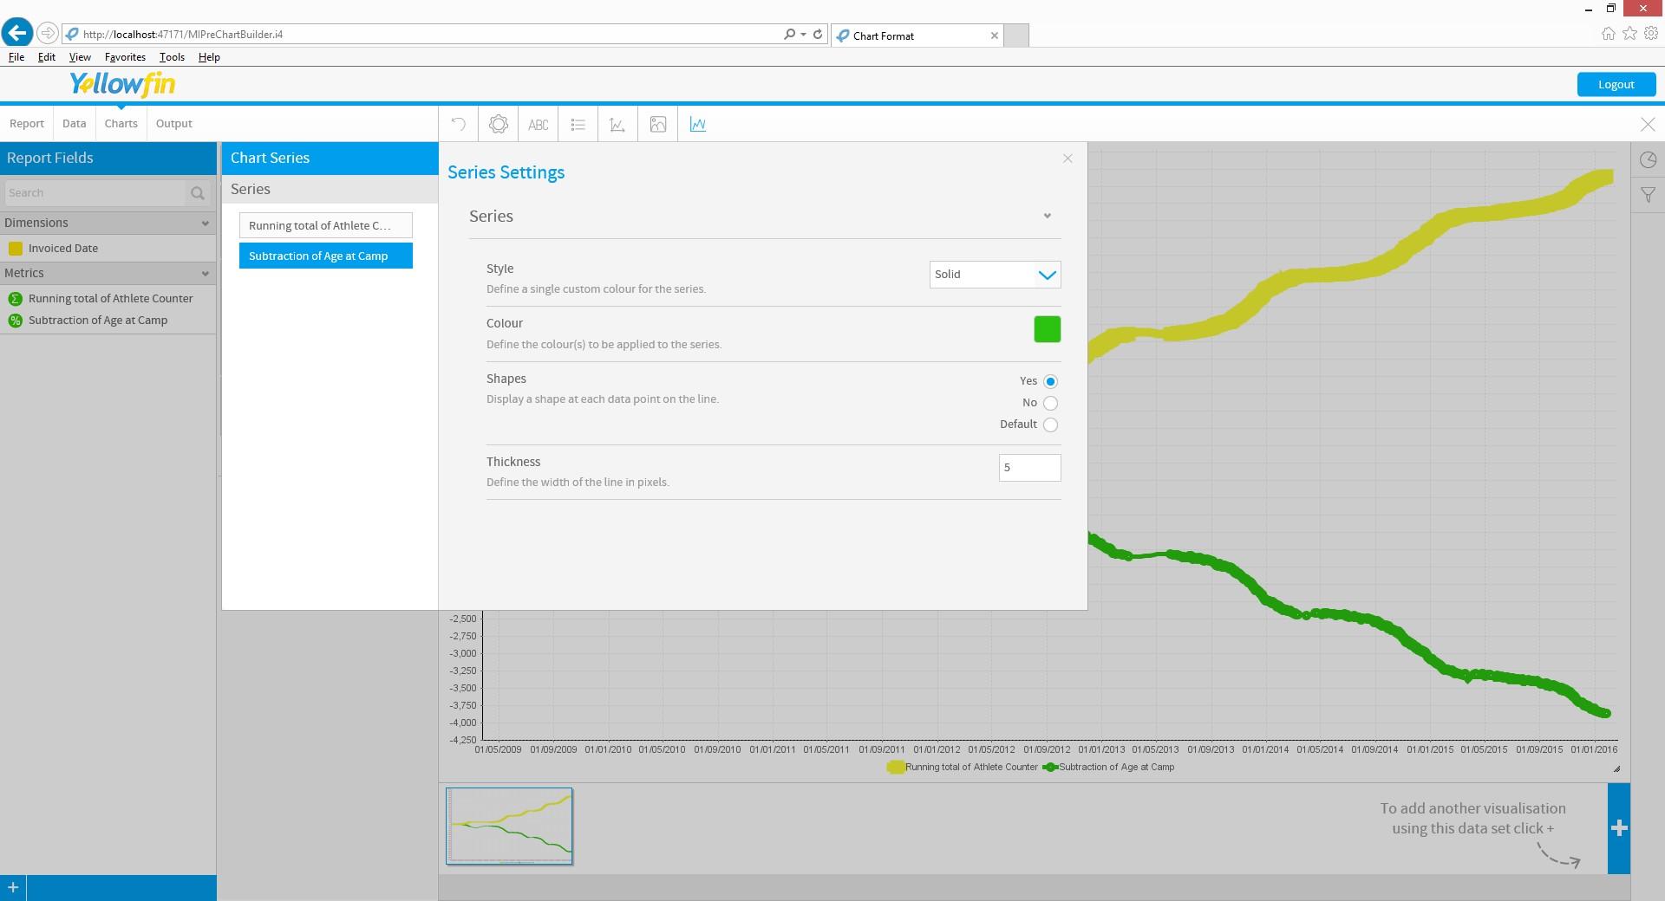Switch to the Output step tab
The height and width of the screenshot is (901, 1665).
click(174, 124)
